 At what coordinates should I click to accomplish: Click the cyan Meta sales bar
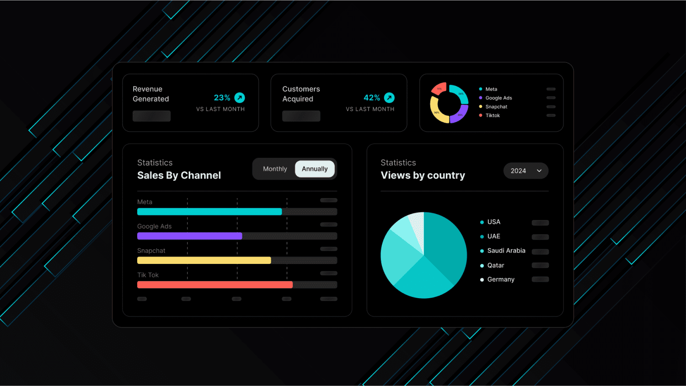coord(209,212)
